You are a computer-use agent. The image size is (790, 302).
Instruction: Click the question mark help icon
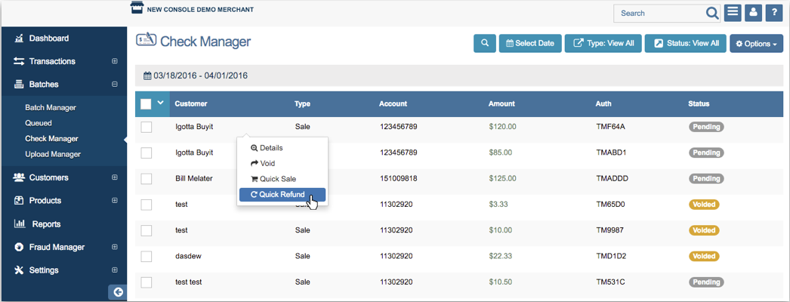[773, 13]
